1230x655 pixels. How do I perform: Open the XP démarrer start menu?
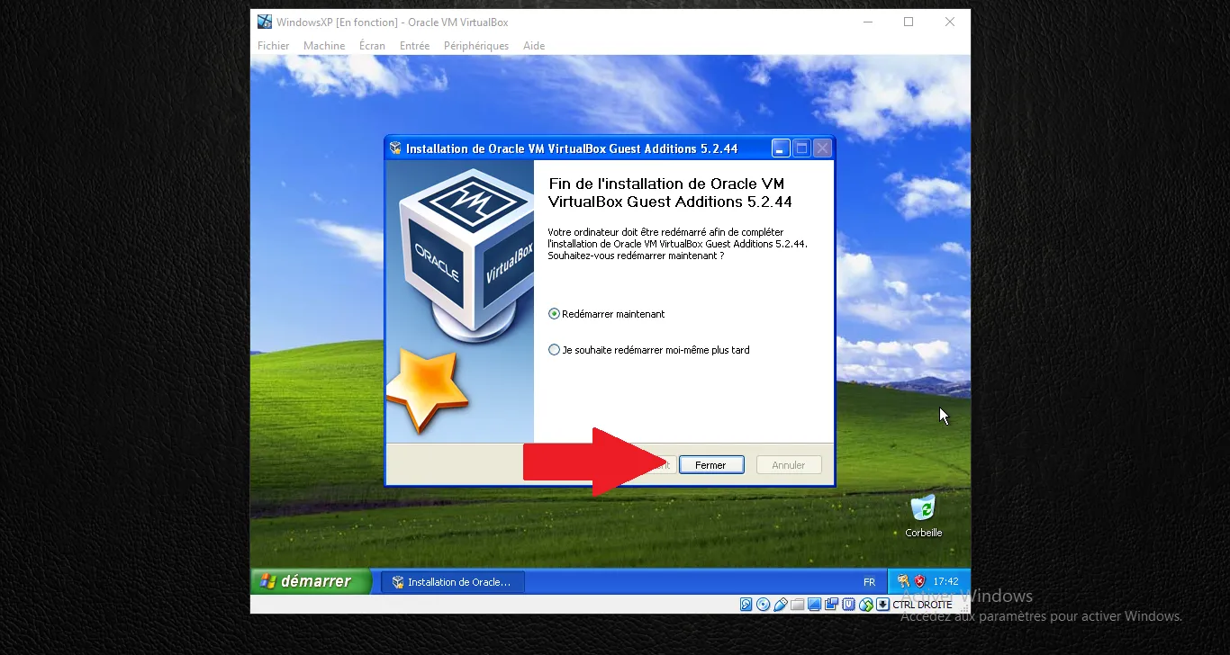(x=311, y=582)
